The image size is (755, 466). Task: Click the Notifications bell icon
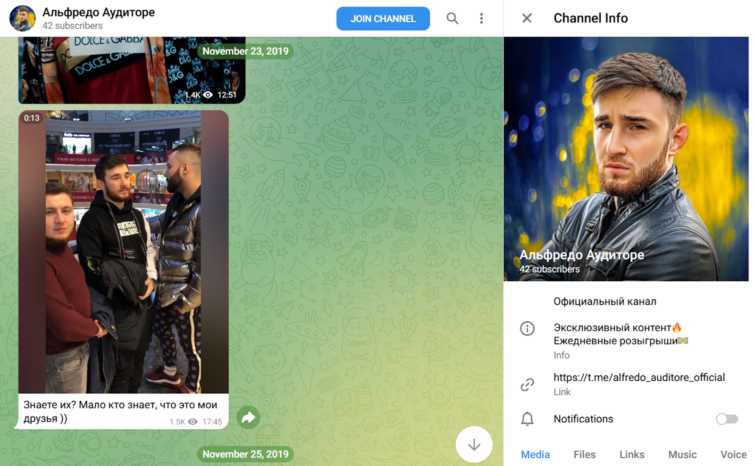527,419
